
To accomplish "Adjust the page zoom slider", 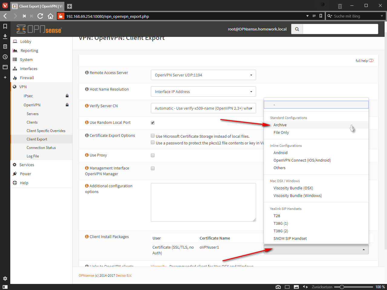I will pyautogui.click(x=353, y=287).
